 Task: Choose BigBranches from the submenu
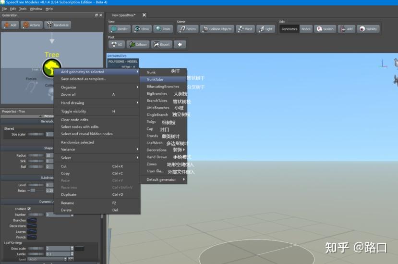pyautogui.click(x=163, y=94)
